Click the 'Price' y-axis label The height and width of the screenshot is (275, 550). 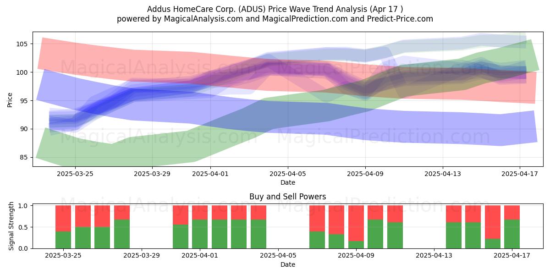(10, 99)
